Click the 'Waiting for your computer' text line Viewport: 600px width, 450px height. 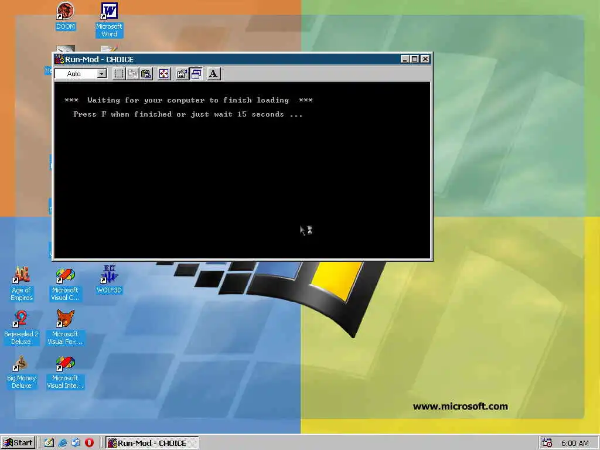click(x=189, y=100)
